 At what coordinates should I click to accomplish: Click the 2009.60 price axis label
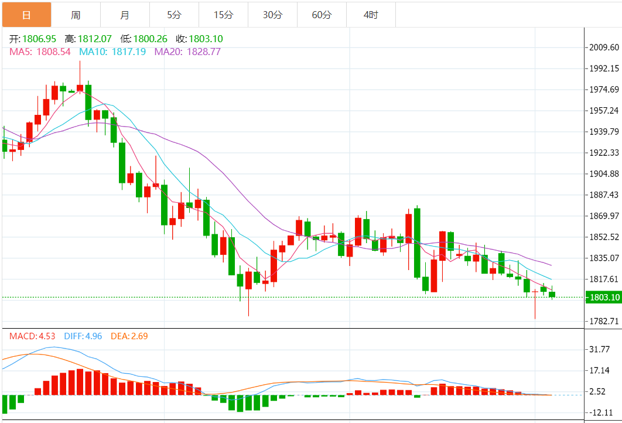[x=604, y=47]
